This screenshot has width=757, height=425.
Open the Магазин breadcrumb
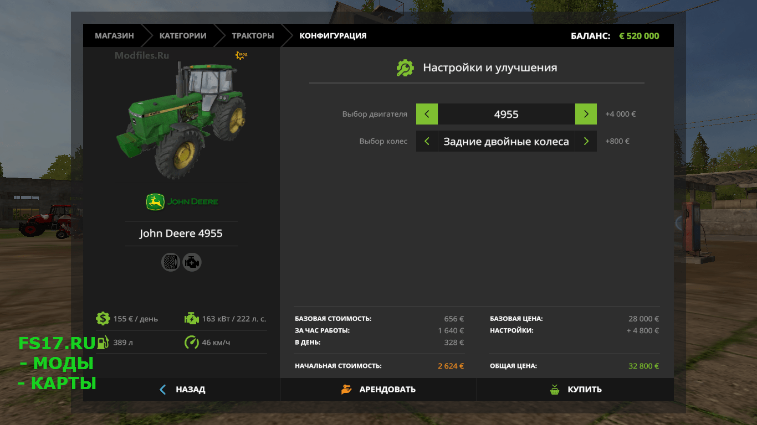click(114, 36)
